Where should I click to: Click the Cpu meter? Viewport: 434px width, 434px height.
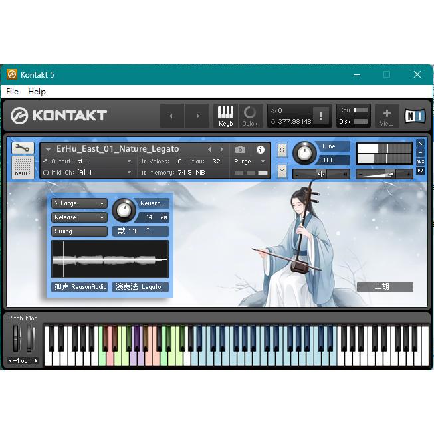[354, 110]
